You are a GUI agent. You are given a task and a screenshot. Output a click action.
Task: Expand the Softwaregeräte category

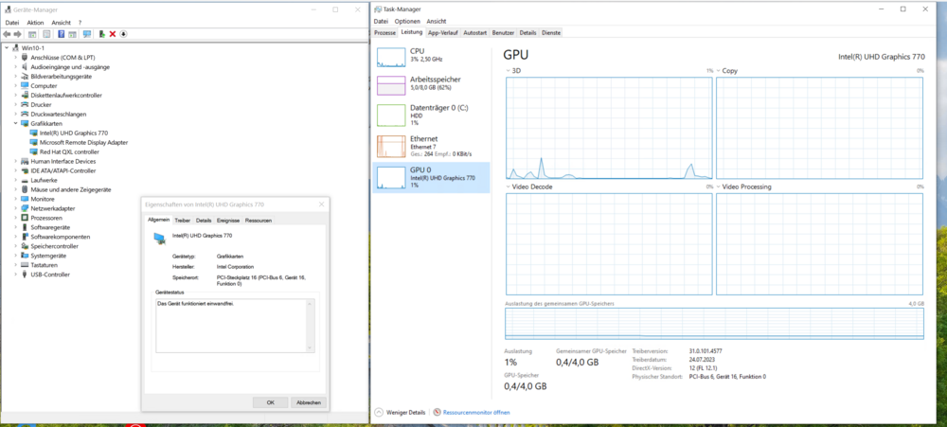16,227
